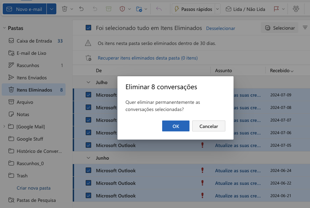This screenshot has height=208, width=310.
Task: Uncheck the 2024-06-21 message checkbox
Action: (x=88, y=196)
